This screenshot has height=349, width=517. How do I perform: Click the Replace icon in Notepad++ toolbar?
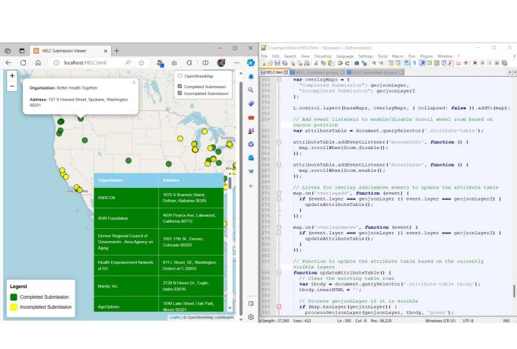click(364, 62)
